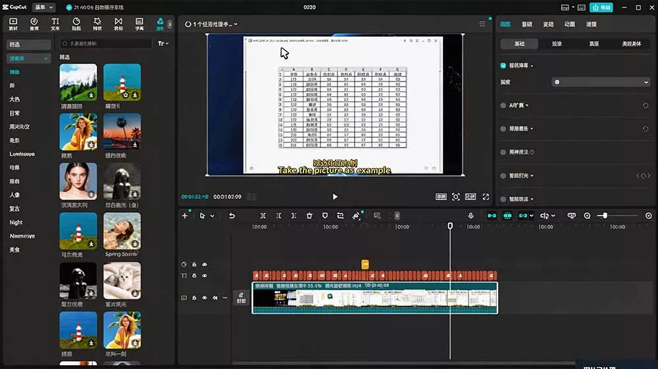
Task: Enable the third option toggle in properties panel
Action: coord(503,129)
